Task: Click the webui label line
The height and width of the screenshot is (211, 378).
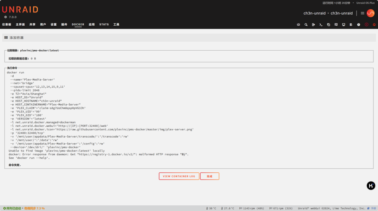Action: (59, 126)
